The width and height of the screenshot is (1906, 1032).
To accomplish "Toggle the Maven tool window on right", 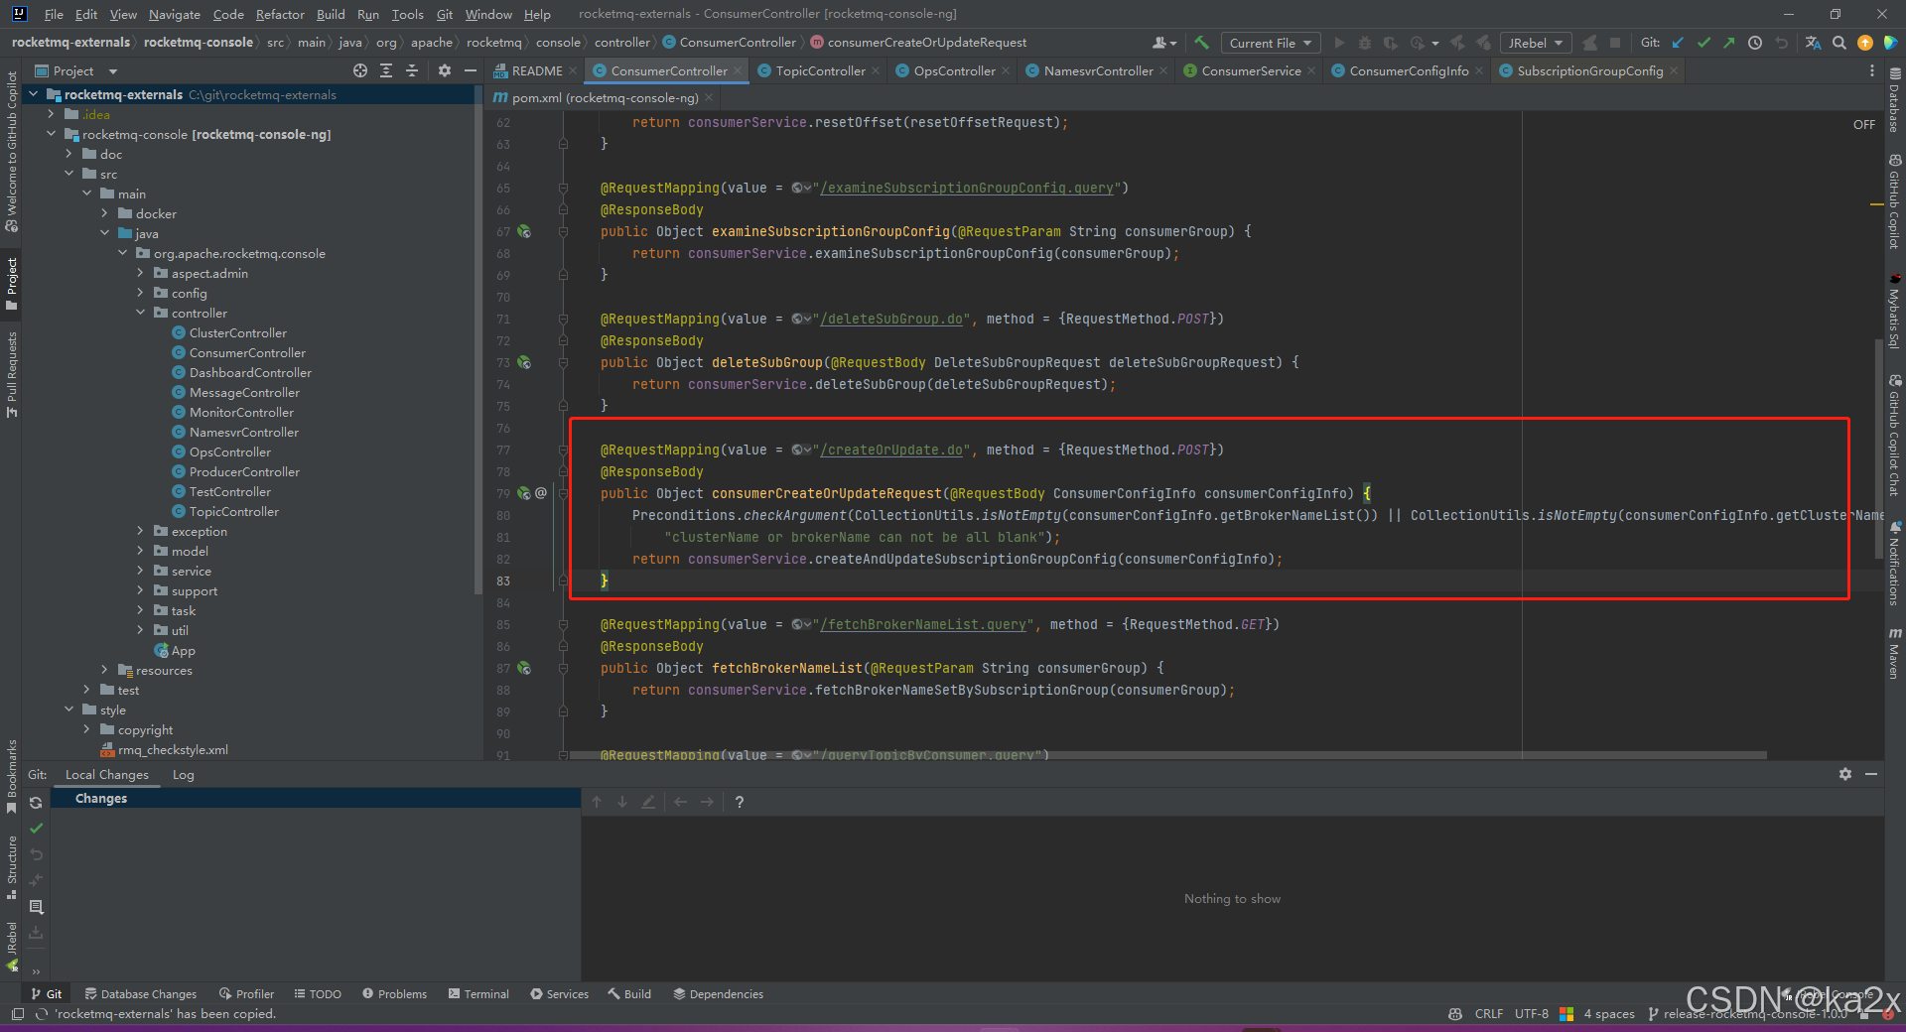I will point(1894,654).
